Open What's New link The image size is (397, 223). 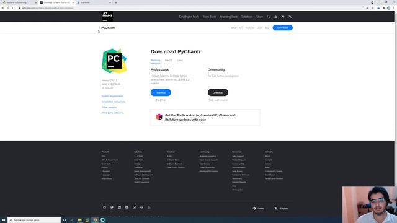point(237,28)
